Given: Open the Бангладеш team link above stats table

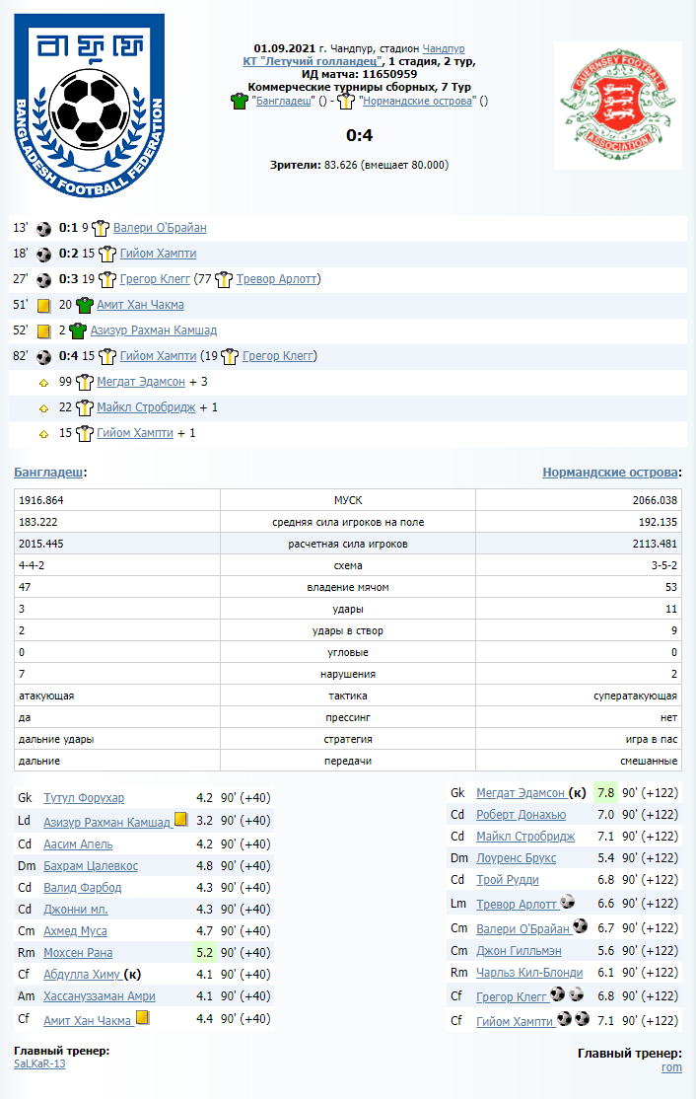Looking at the screenshot, I should tap(48, 473).
